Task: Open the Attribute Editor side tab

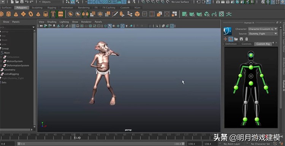Action: pos(283,67)
